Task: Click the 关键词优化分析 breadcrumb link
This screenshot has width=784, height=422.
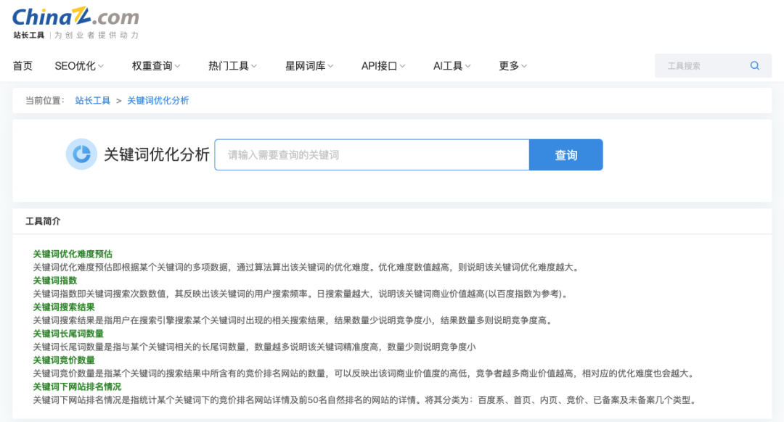Action: (x=158, y=100)
